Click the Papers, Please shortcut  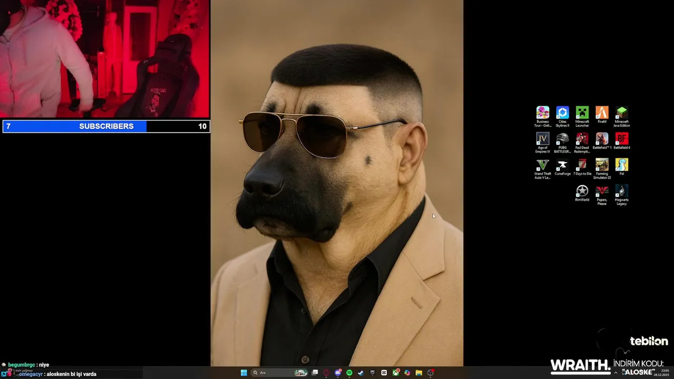[x=602, y=195]
